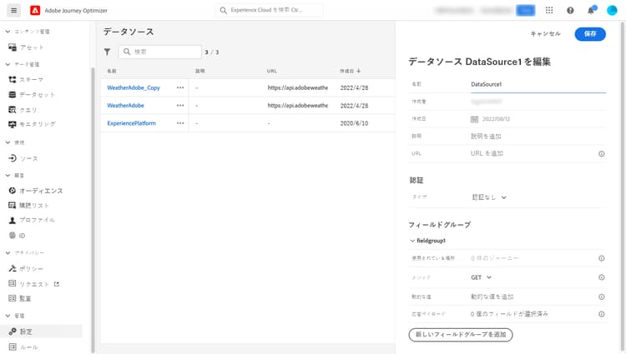Open the filter funnel icon

(107, 52)
